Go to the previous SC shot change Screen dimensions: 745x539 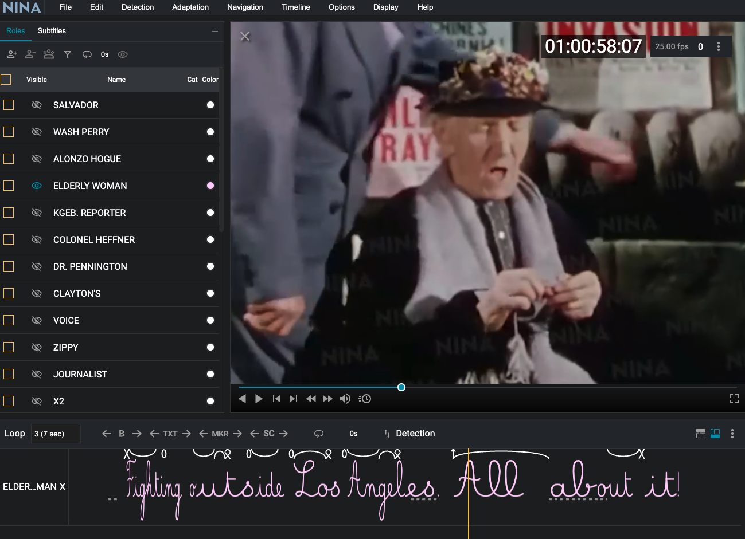click(255, 434)
